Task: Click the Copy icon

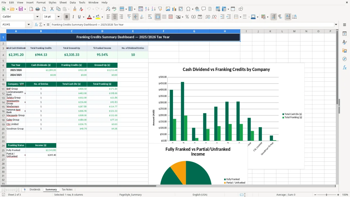Action: point(58,9)
